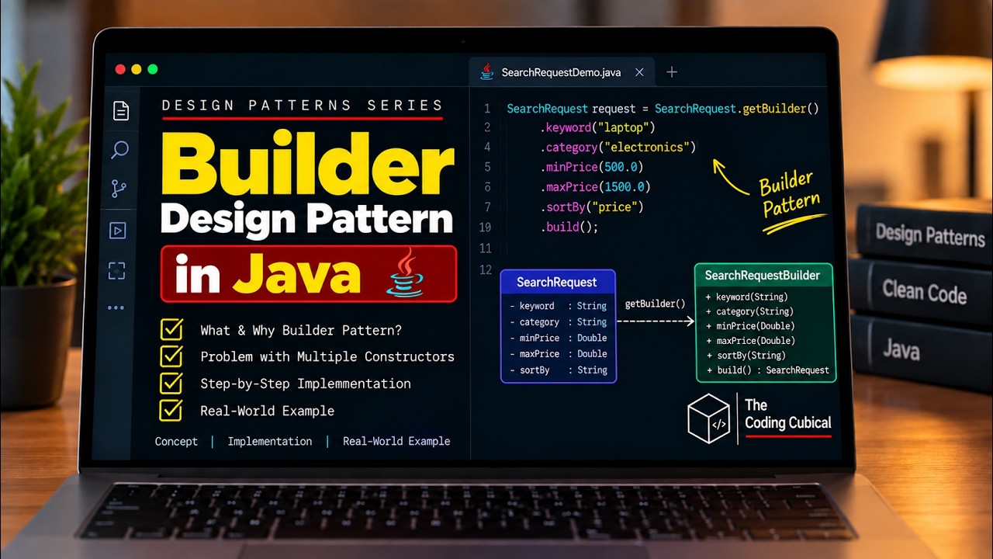Toggle Problem with Multiple Constructors checkbox
The height and width of the screenshot is (559, 993).
pos(171,356)
